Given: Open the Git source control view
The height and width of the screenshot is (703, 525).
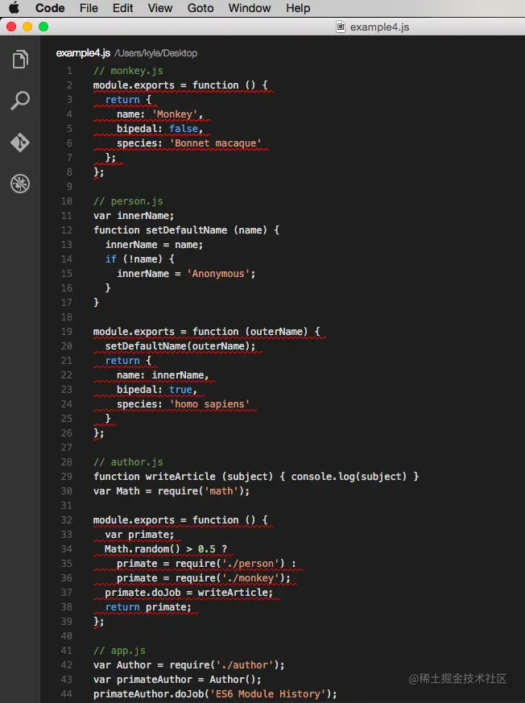Looking at the screenshot, I should tap(20, 143).
